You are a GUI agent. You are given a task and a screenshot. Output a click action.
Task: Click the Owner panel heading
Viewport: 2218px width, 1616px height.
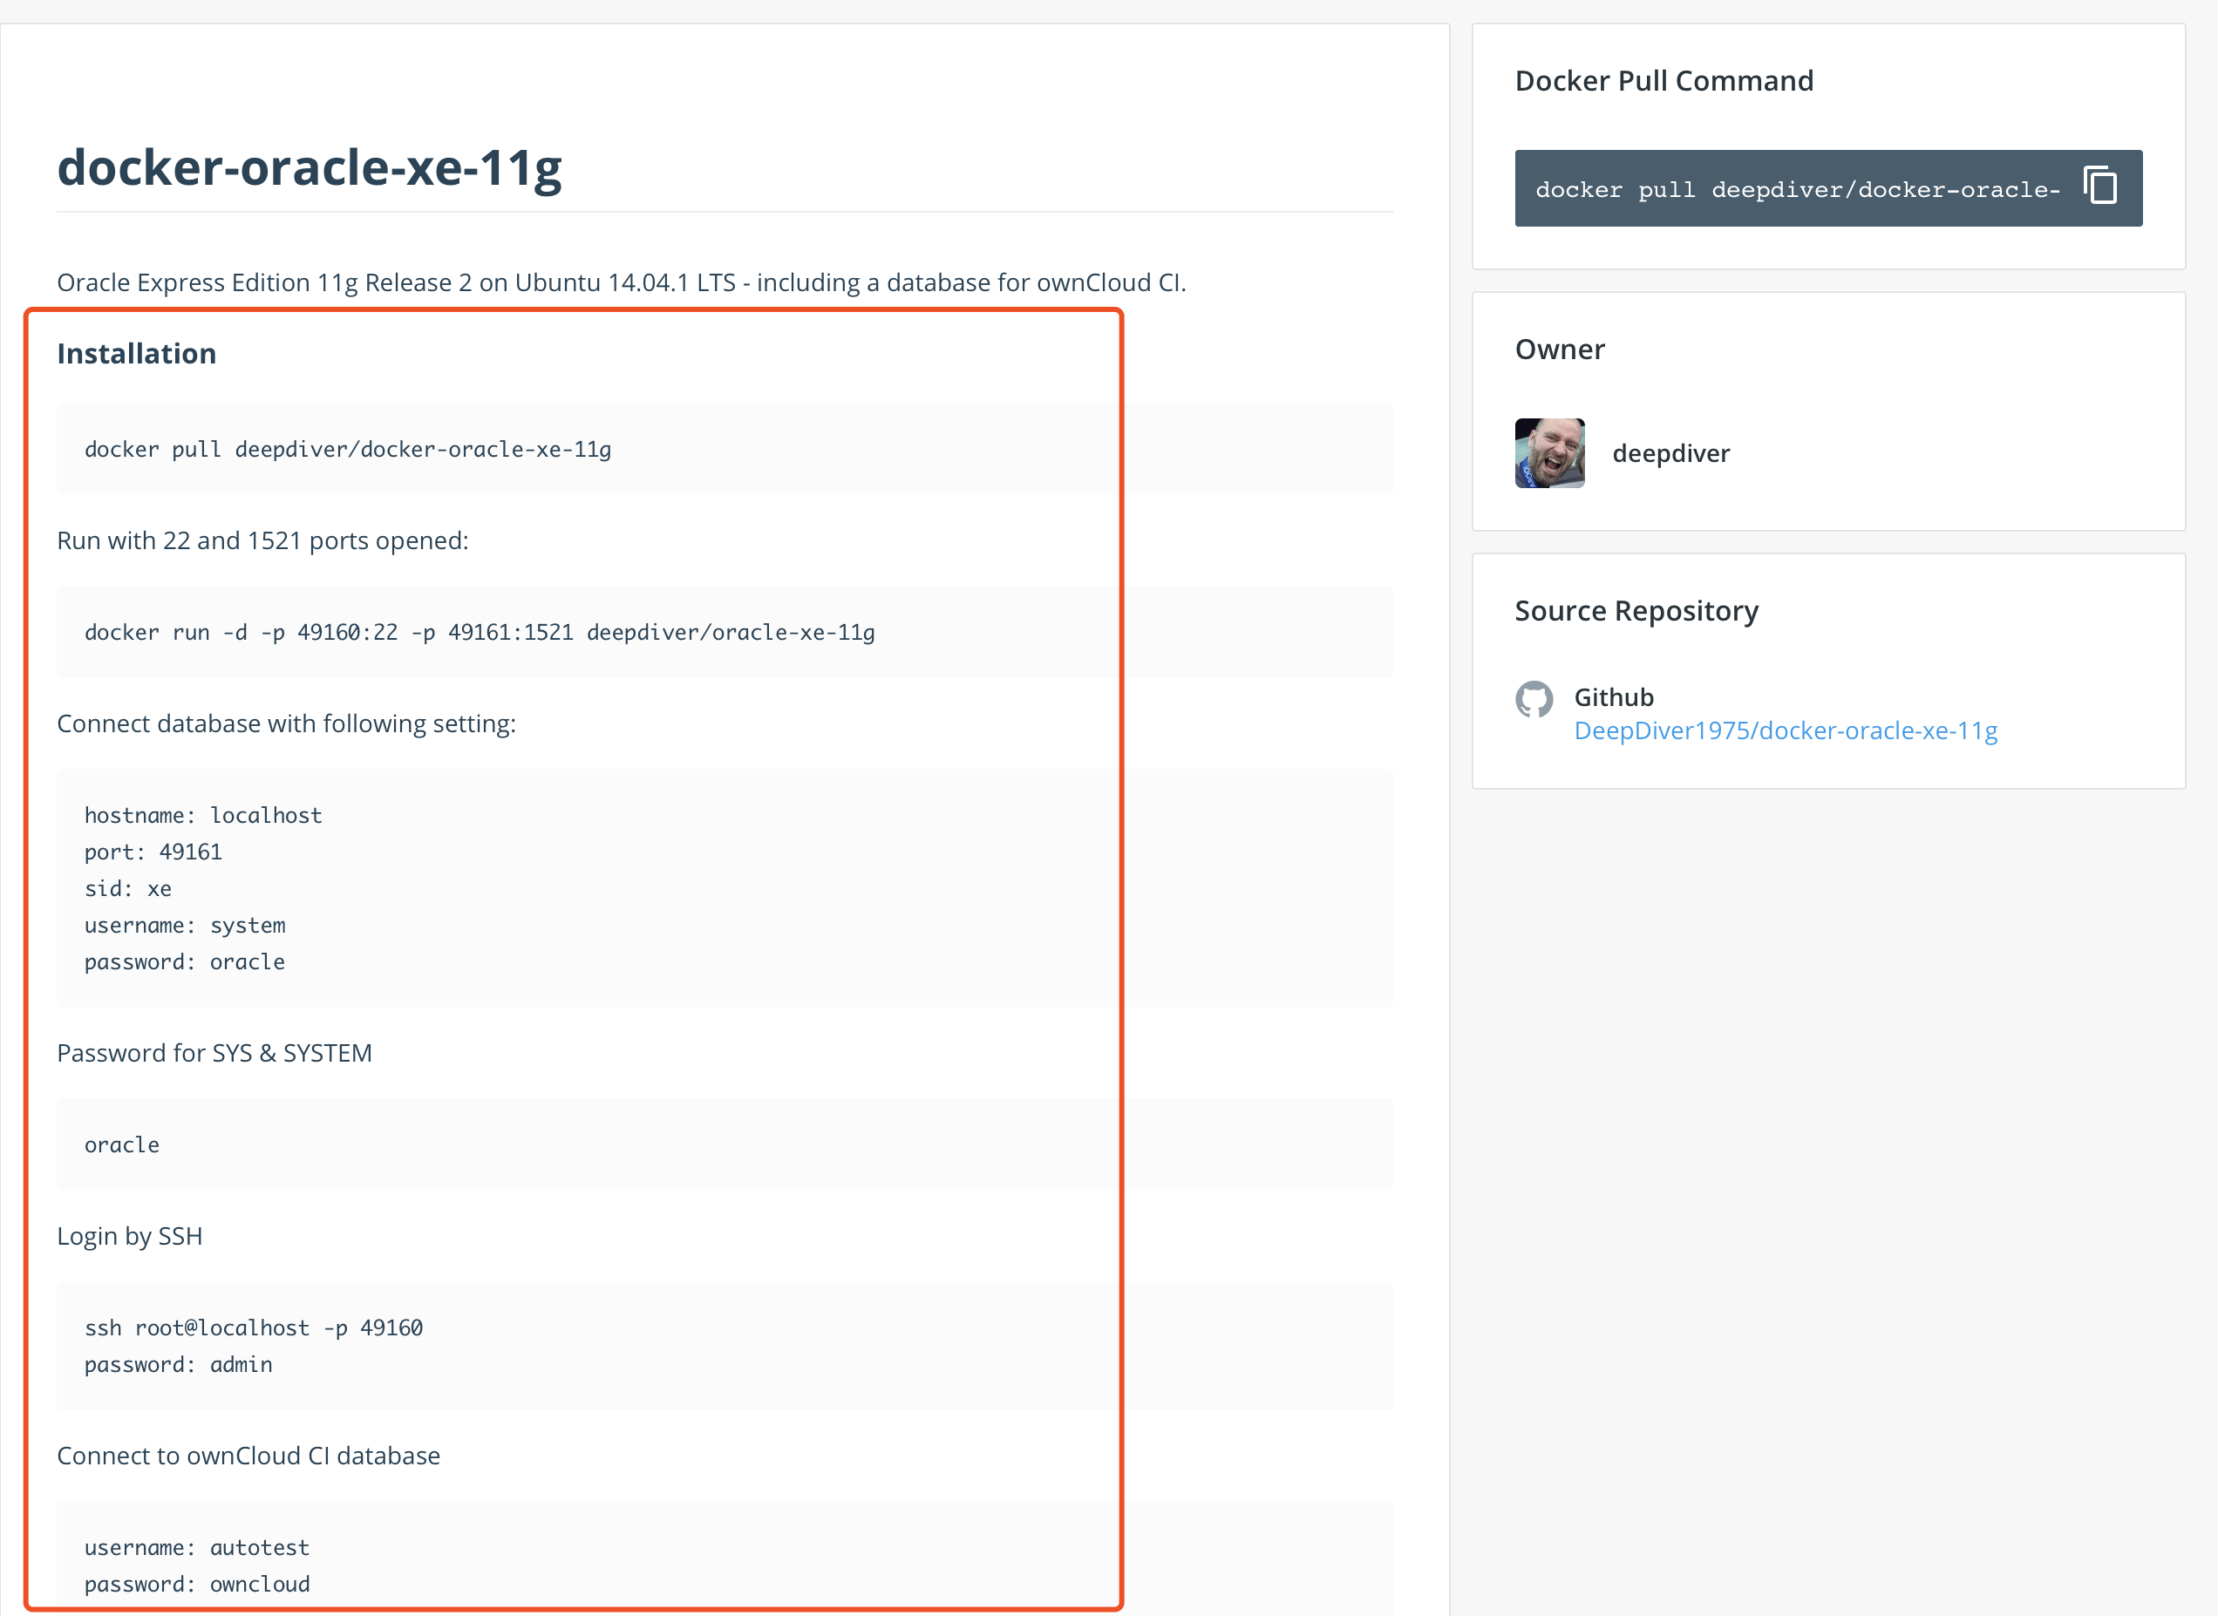pos(1560,349)
